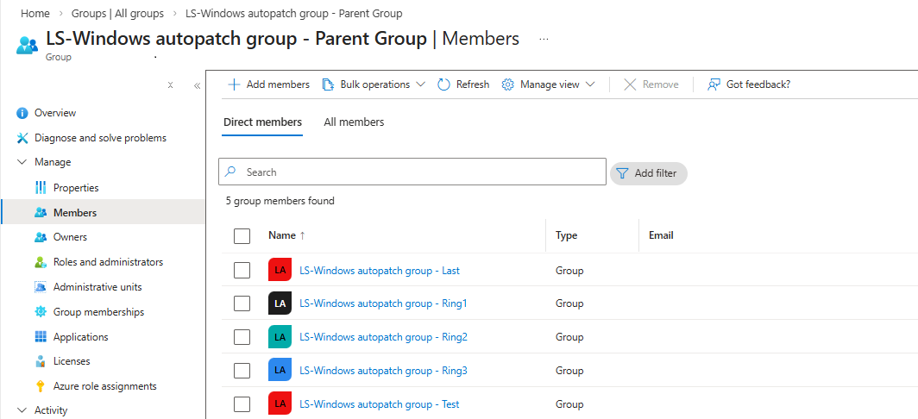The image size is (918, 419).
Task: Open the Bulk operations dropdown arrow
Action: pyautogui.click(x=420, y=84)
